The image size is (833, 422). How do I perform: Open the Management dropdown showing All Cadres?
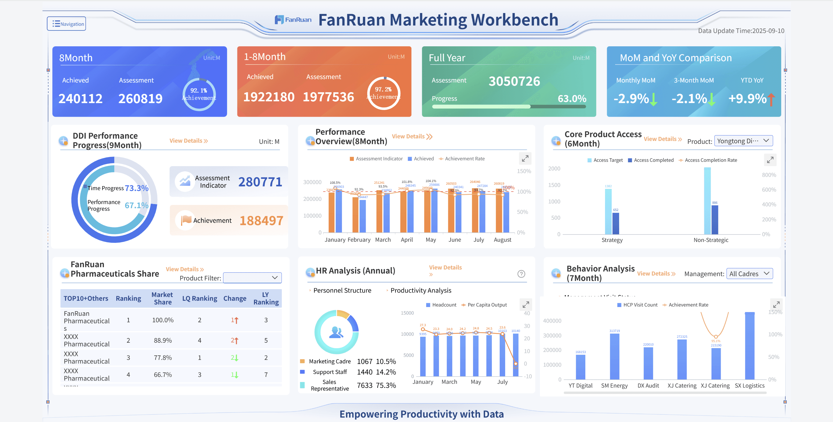(749, 274)
